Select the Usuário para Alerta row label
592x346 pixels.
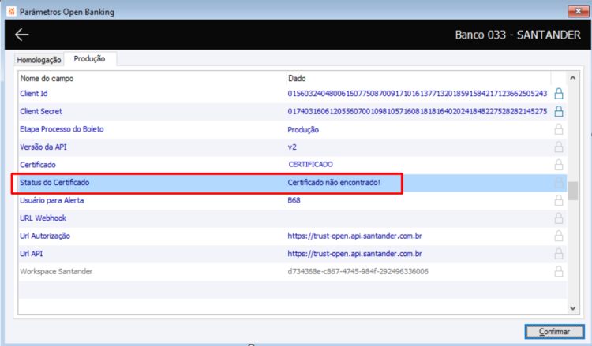pyautogui.click(x=52, y=200)
